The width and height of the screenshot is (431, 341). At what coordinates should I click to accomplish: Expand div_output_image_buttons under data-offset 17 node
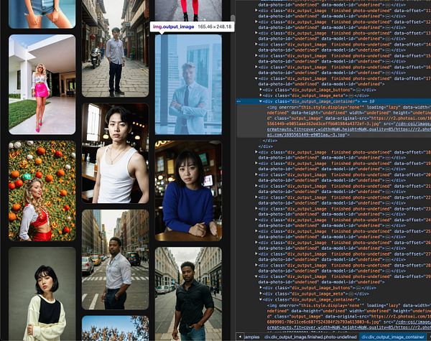click(x=261, y=90)
